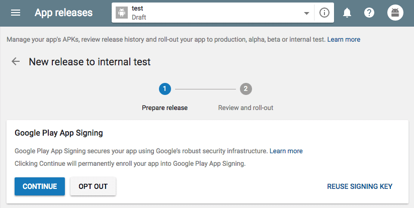Open Learn more link after internal test
Image resolution: width=414 pixels, height=208 pixels.
[x=344, y=40]
